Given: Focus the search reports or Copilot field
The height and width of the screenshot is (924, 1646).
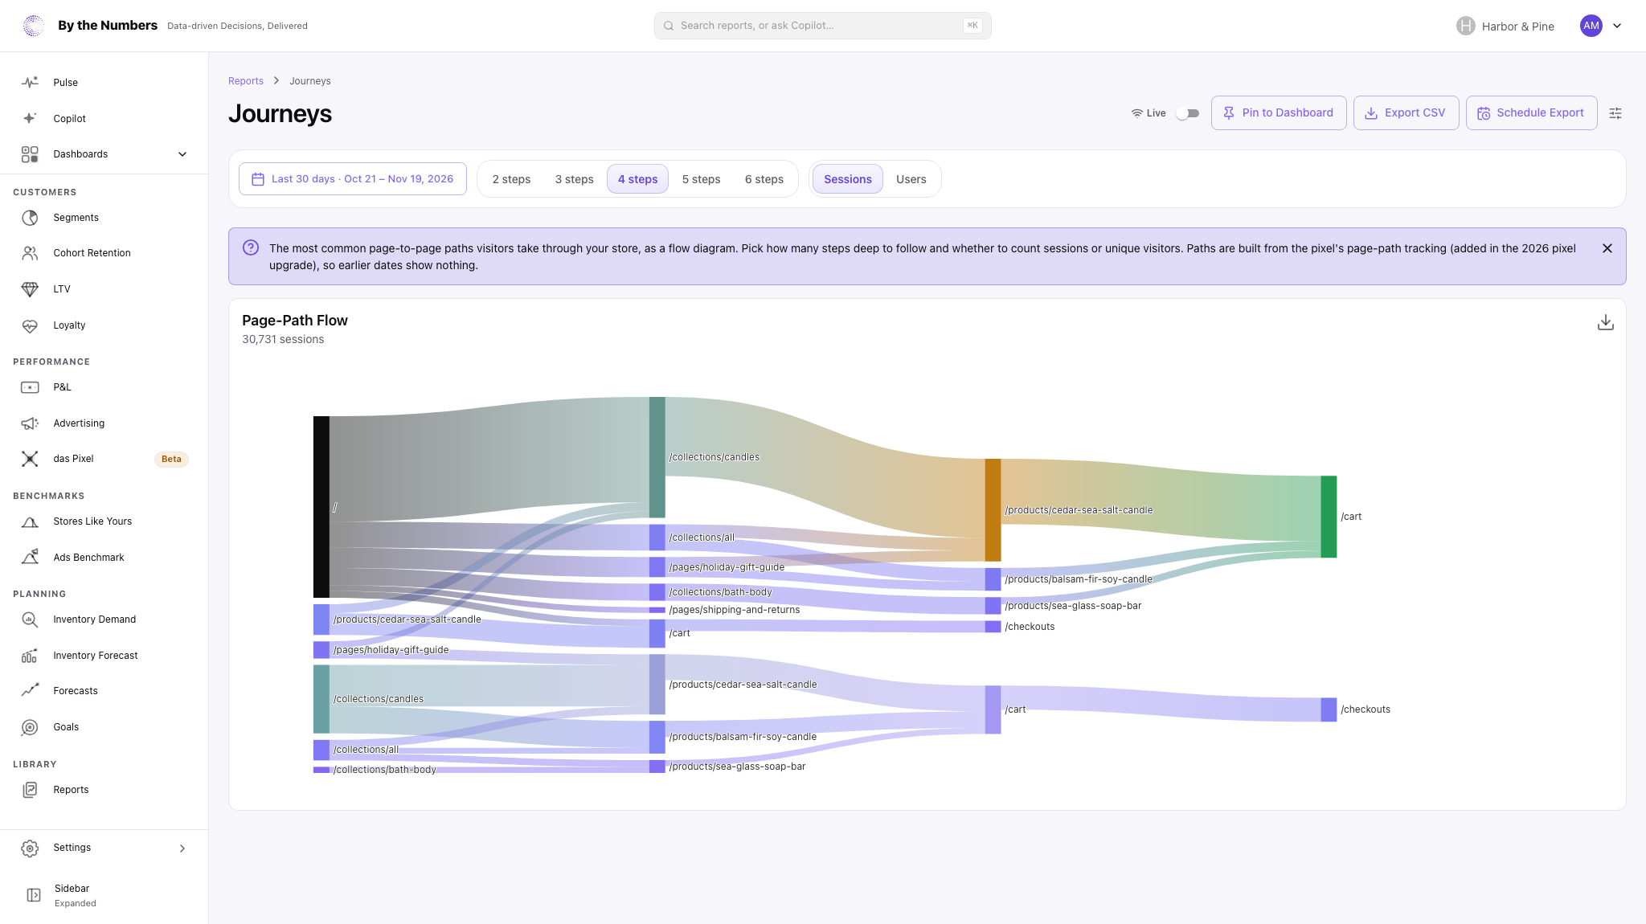Looking at the screenshot, I should (x=822, y=26).
